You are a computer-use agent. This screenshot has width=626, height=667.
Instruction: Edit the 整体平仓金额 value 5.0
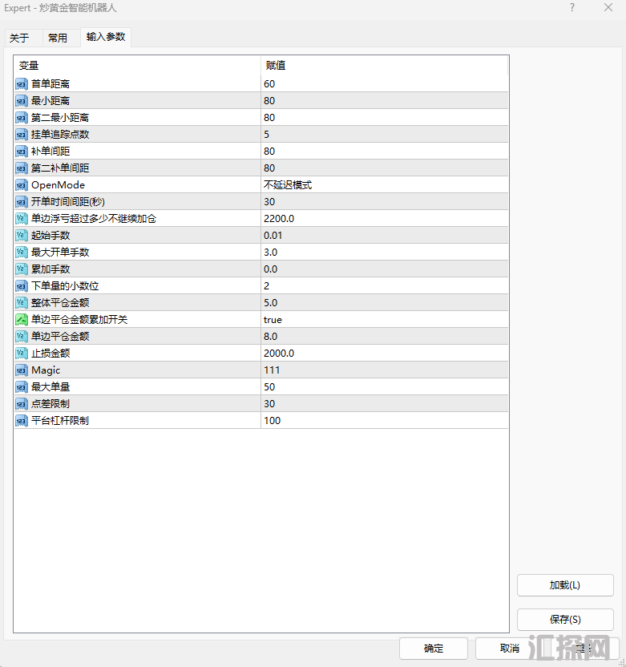(385, 303)
